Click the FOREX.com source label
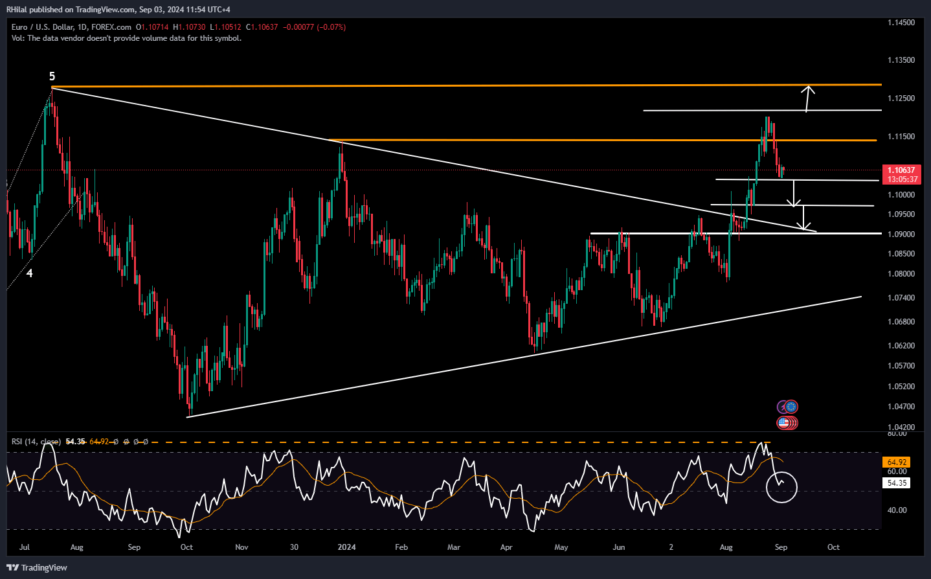This screenshot has width=931, height=579. coord(111,27)
